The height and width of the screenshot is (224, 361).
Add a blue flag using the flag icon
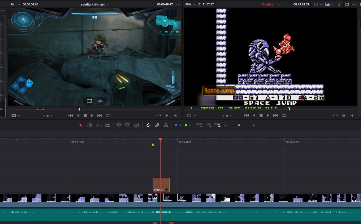tap(176, 125)
